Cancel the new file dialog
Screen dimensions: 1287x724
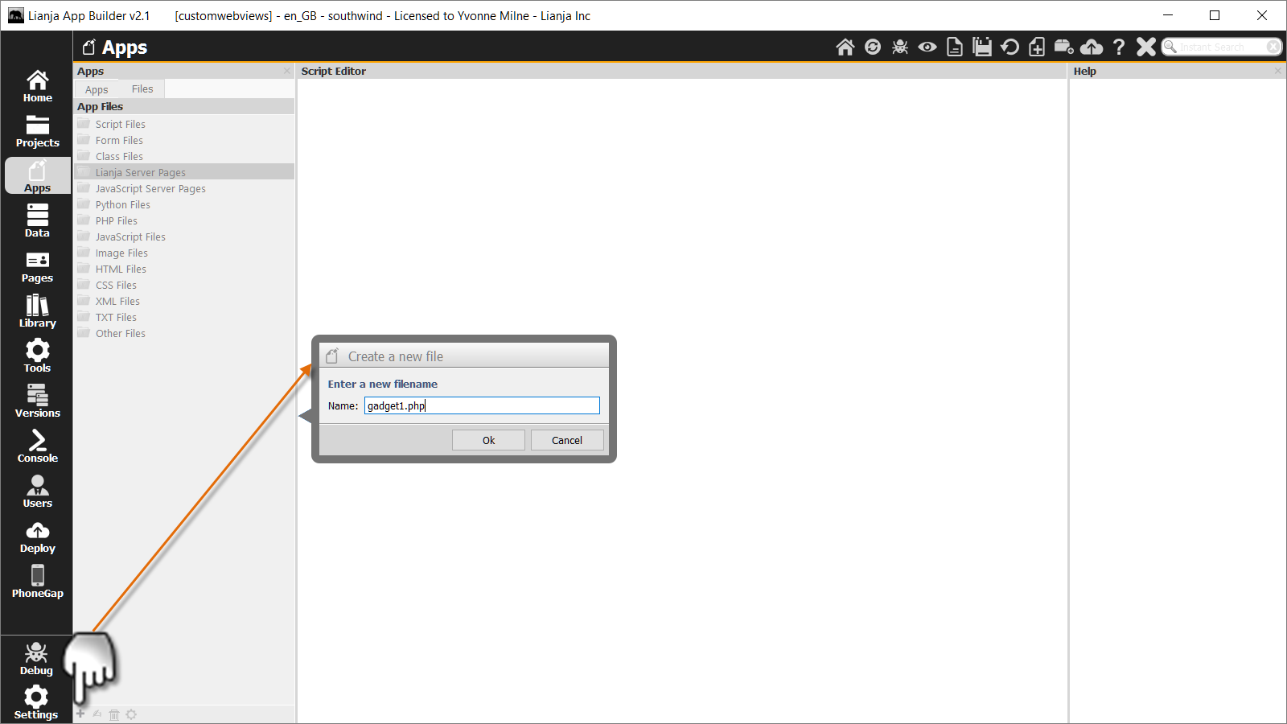pyautogui.click(x=566, y=440)
